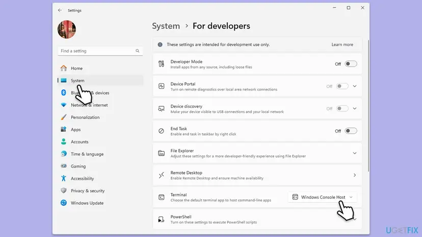This screenshot has width=422, height=237.
Task: Open the user profile picture
Action: click(66, 29)
